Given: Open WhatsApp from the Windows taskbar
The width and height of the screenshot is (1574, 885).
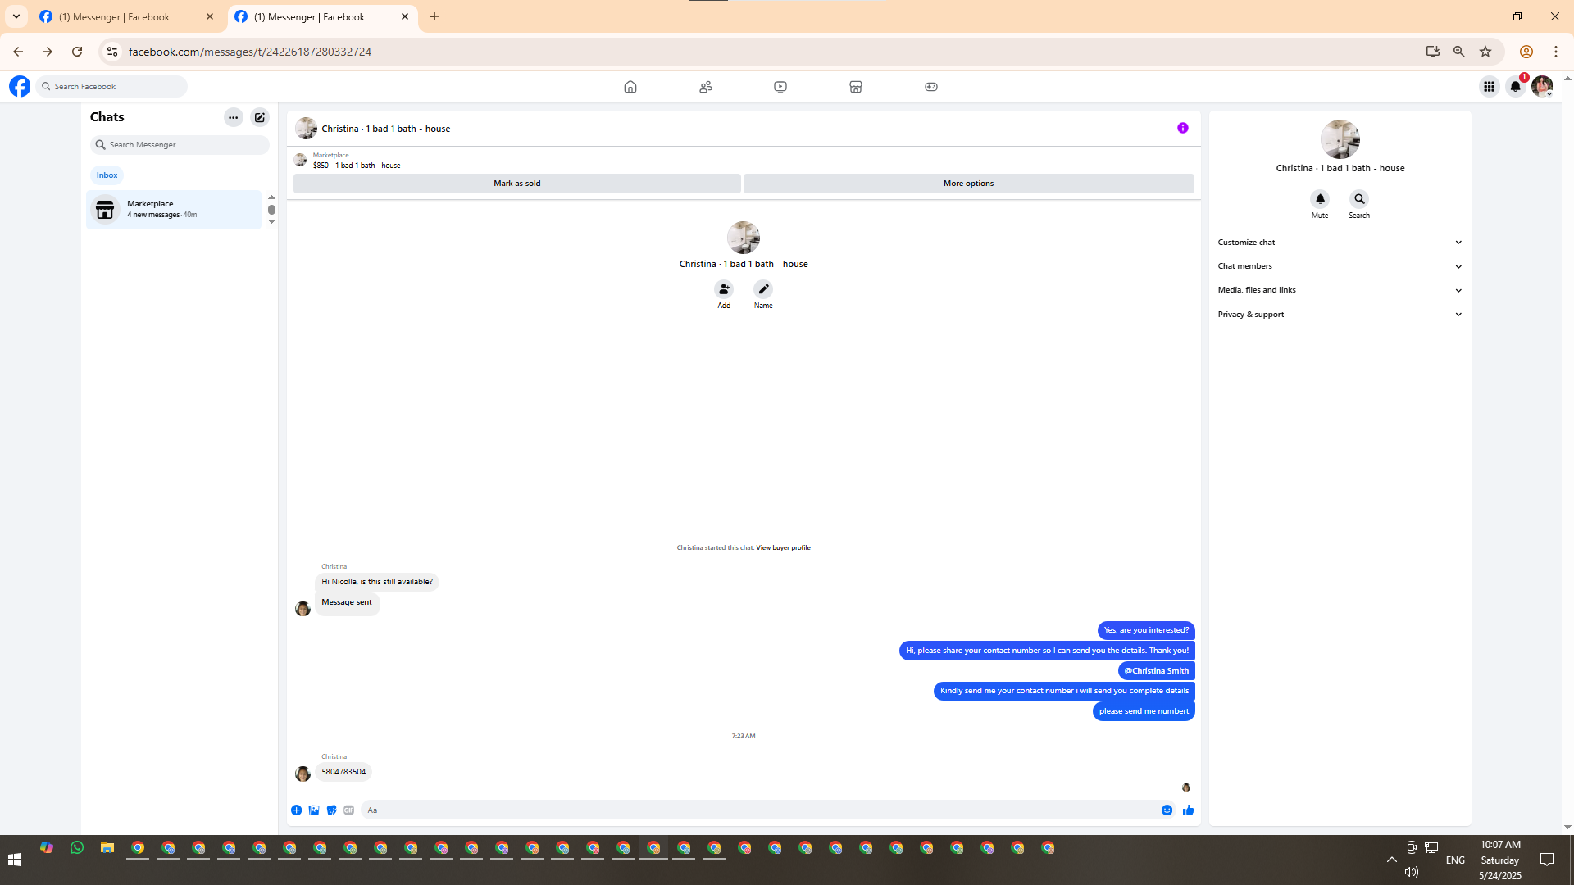Looking at the screenshot, I should point(77,848).
